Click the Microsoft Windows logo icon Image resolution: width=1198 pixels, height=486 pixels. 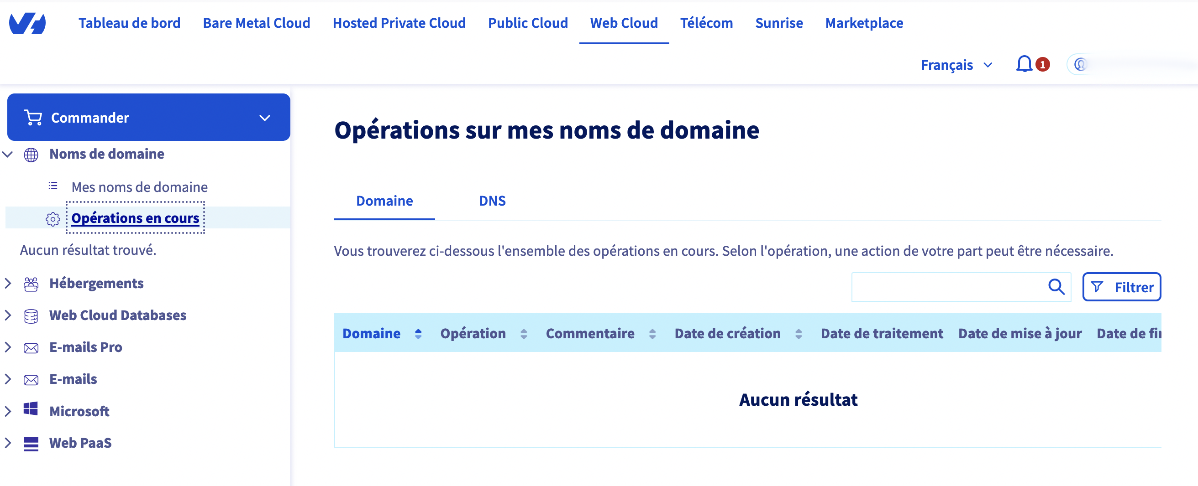(x=31, y=410)
